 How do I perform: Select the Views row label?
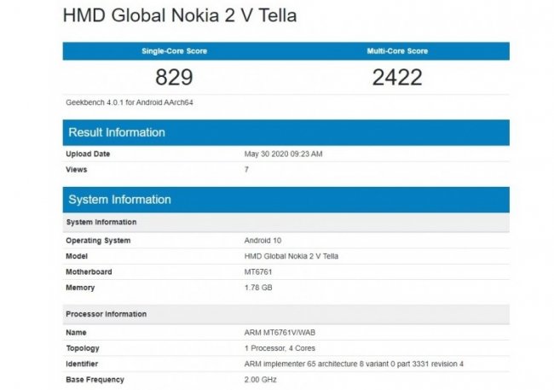tap(78, 170)
